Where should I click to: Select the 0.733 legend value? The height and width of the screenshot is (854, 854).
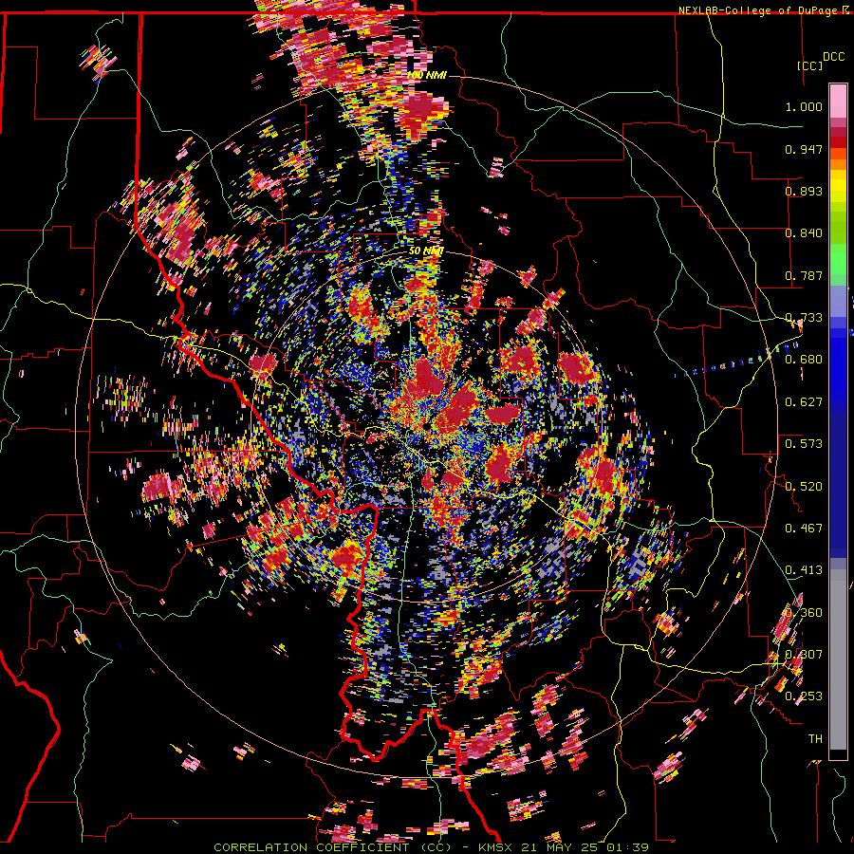tap(804, 318)
